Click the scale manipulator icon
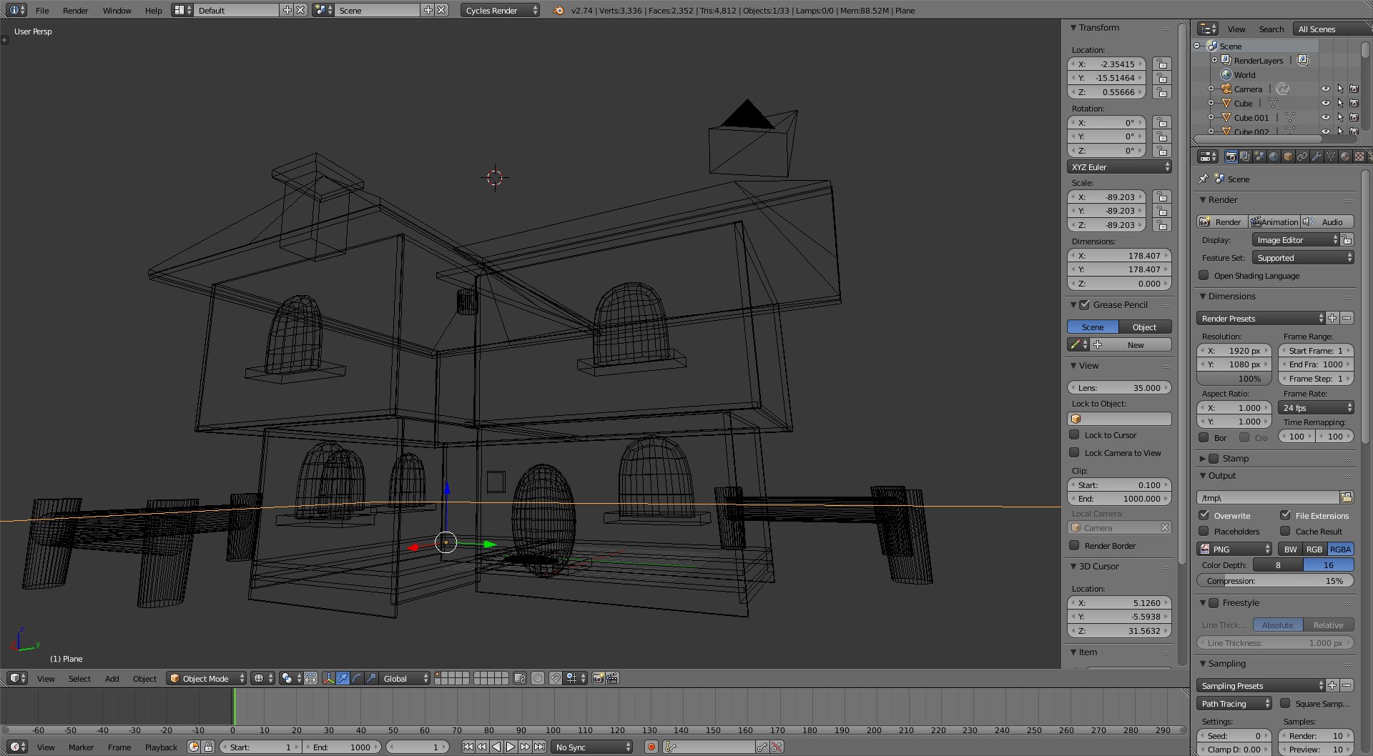The image size is (1373, 756). 371,678
